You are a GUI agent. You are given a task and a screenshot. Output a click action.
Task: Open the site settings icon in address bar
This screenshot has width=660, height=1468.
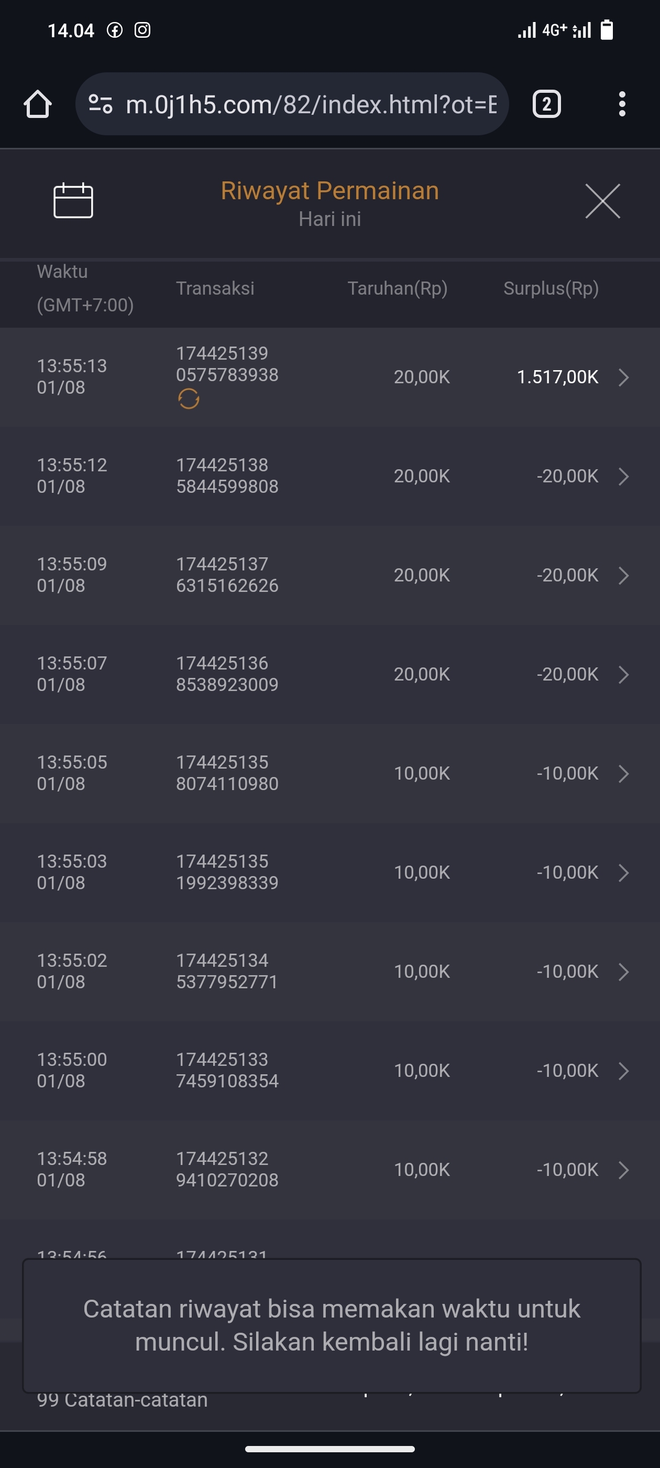click(100, 104)
